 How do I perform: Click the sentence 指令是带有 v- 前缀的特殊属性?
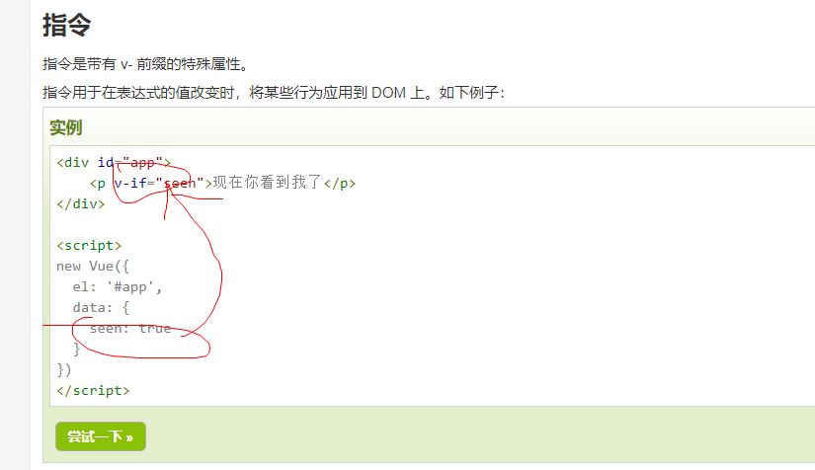[x=145, y=64]
